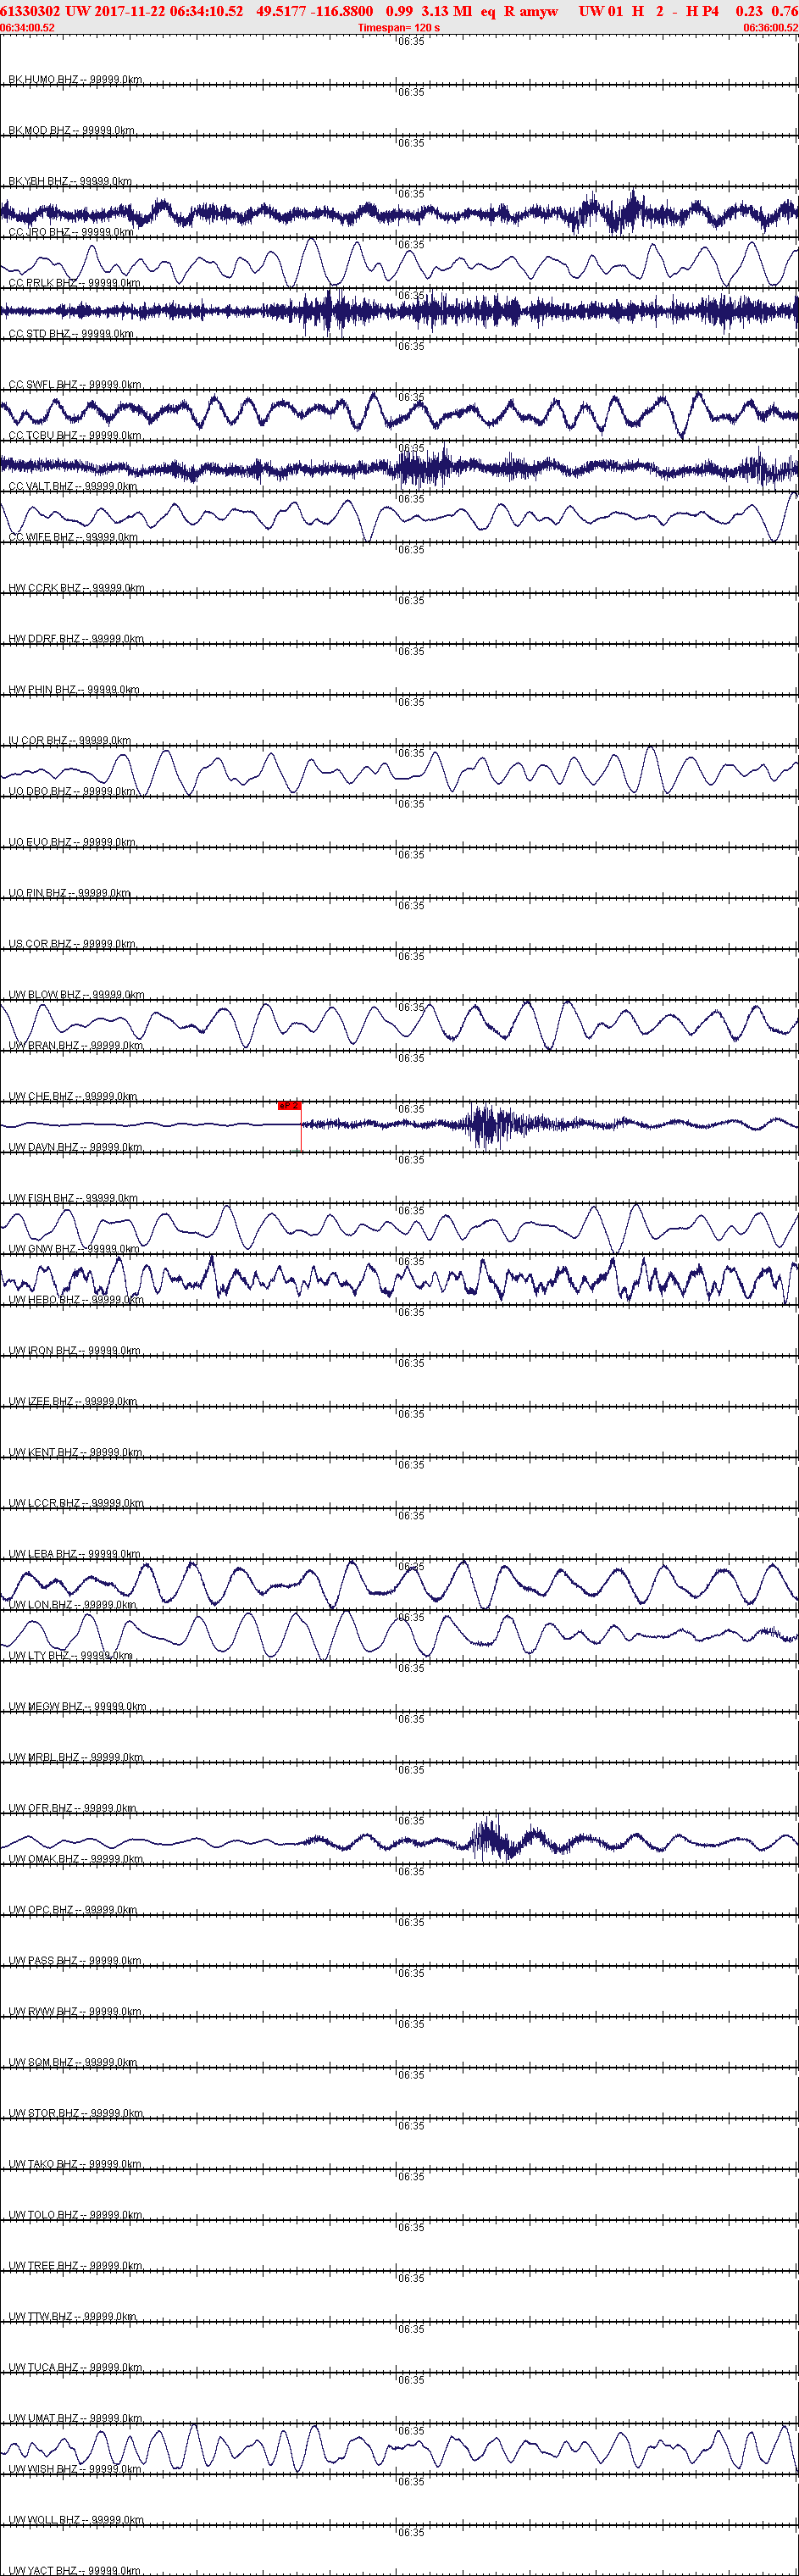The height and width of the screenshot is (2576, 799).
Task: Select the UW.WISH BHZ station label
Action: click(x=75, y=2469)
